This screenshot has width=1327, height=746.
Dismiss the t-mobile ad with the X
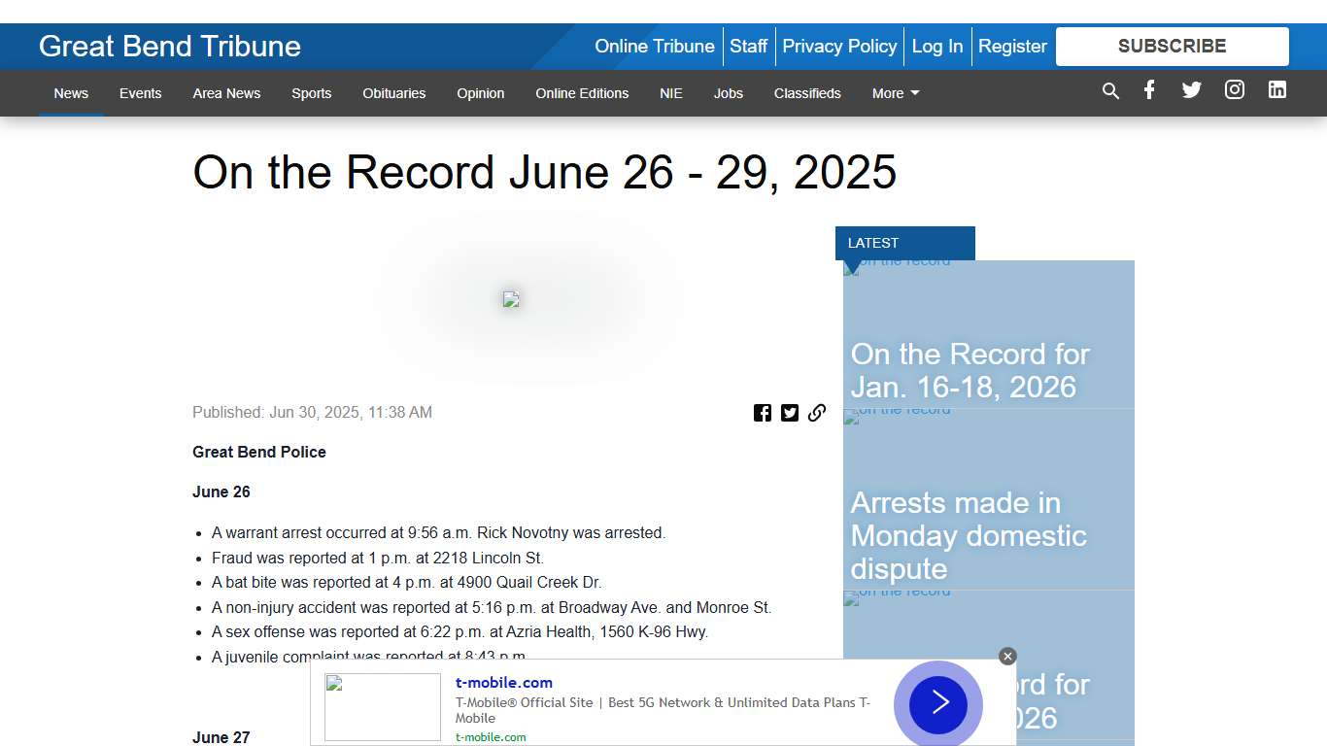click(x=1007, y=656)
